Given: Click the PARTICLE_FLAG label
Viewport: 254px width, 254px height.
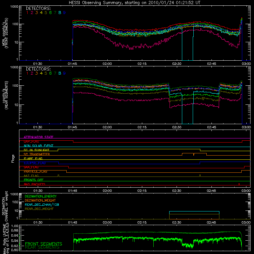Looking at the screenshot, I should [x=36, y=171].
